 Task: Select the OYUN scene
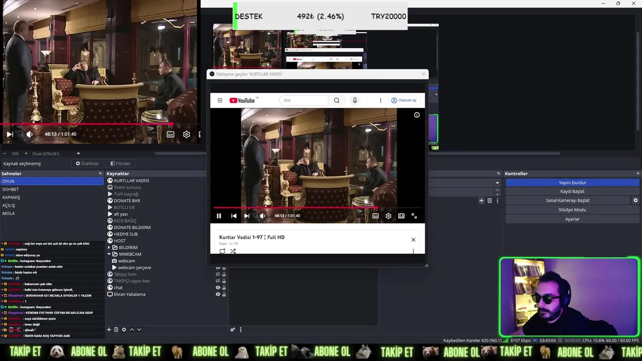pyautogui.click(x=52, y=182)
